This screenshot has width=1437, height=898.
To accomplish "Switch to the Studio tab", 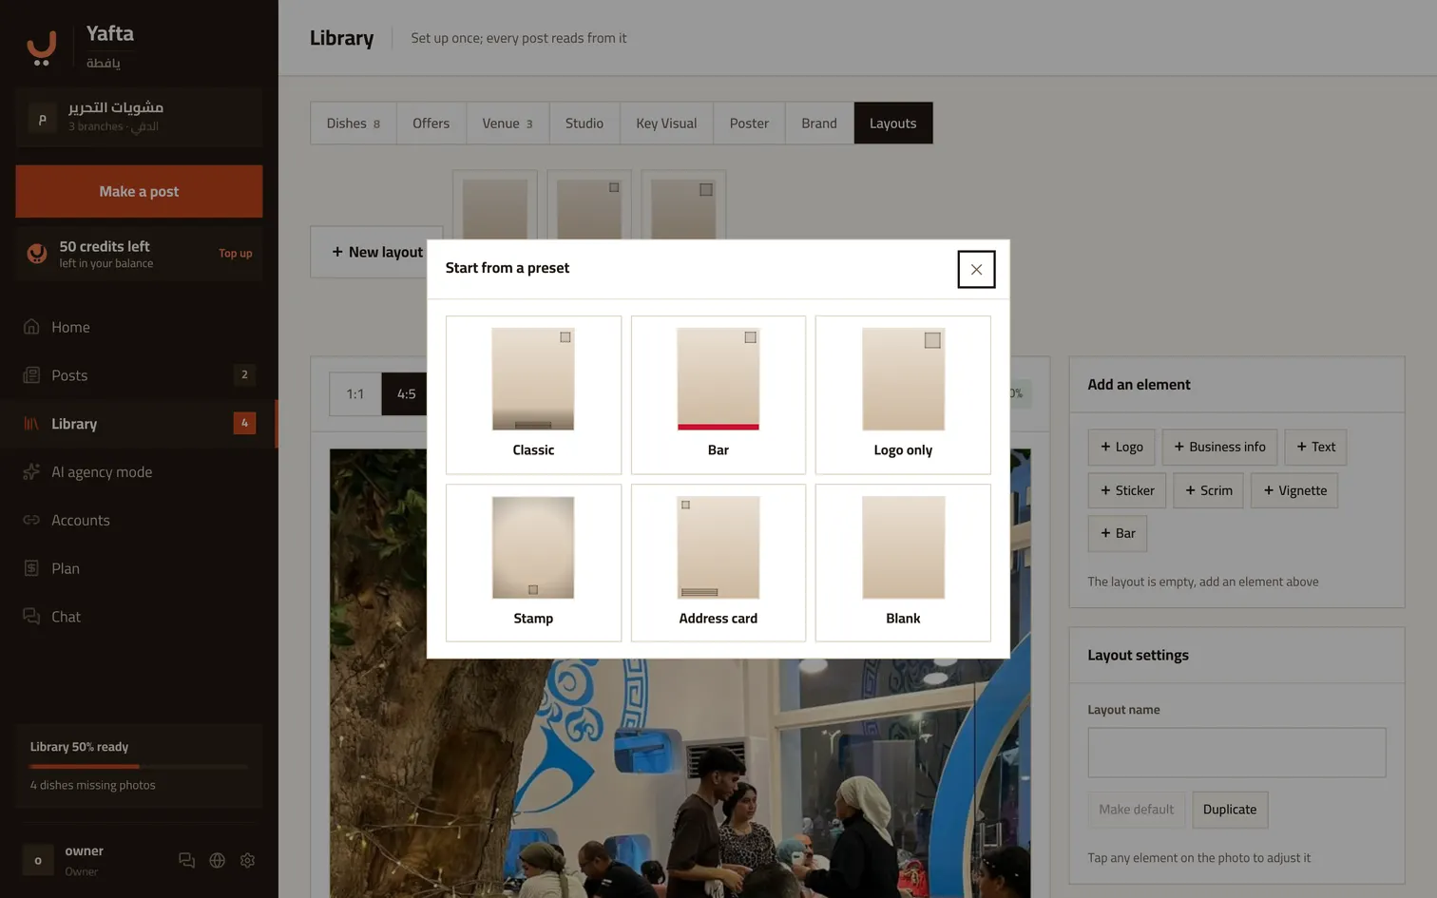I will pos(584,124).
